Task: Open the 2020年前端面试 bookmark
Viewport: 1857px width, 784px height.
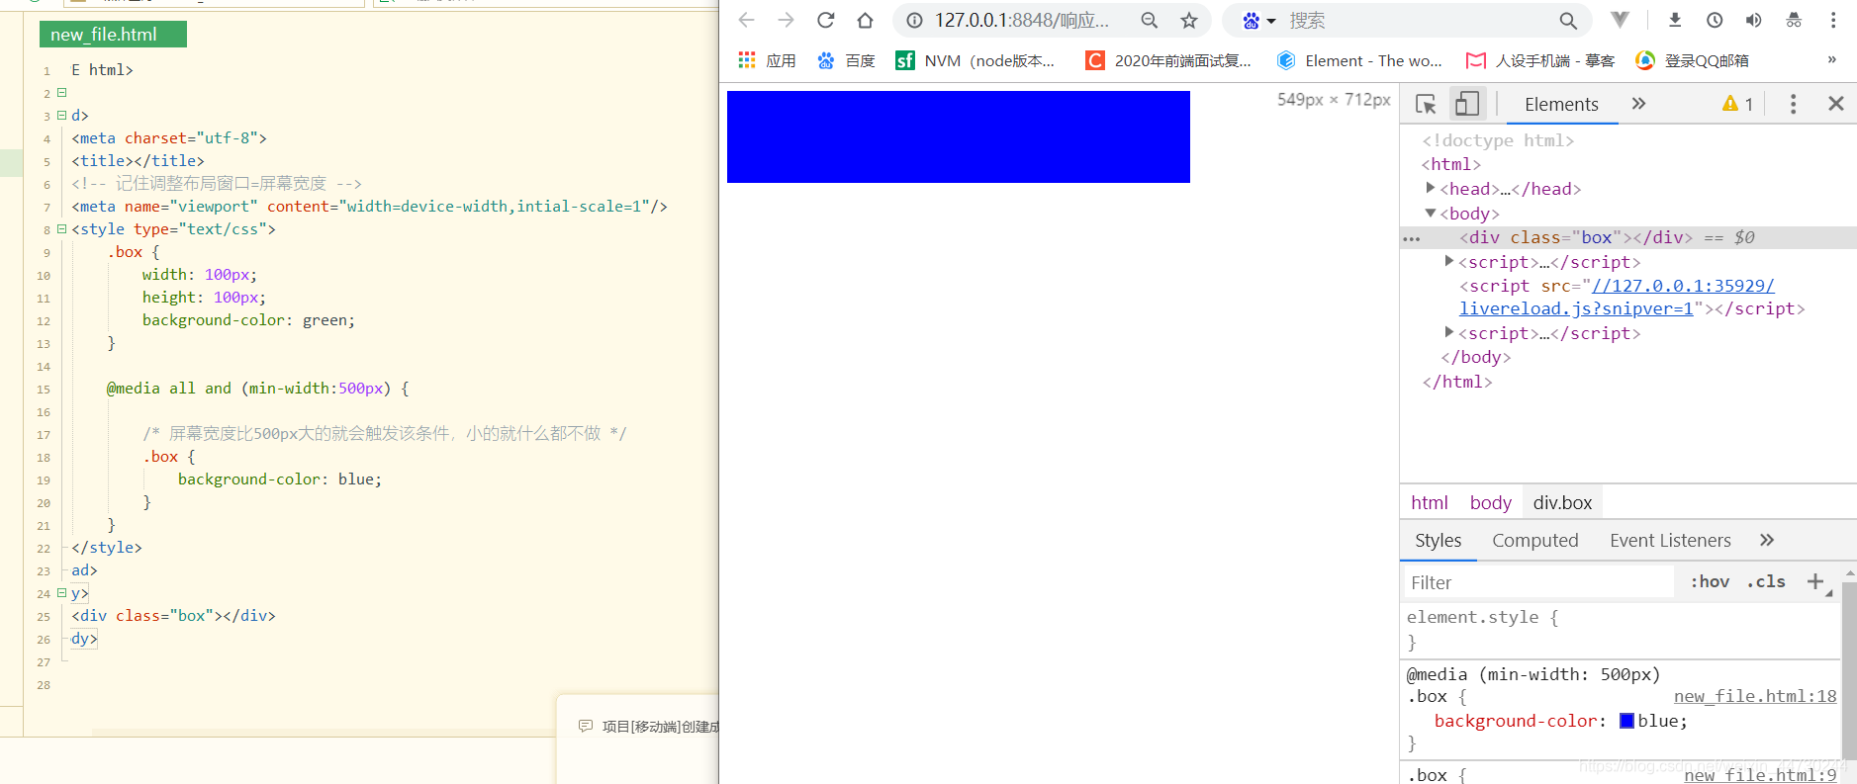Action: coord(1168,60)
